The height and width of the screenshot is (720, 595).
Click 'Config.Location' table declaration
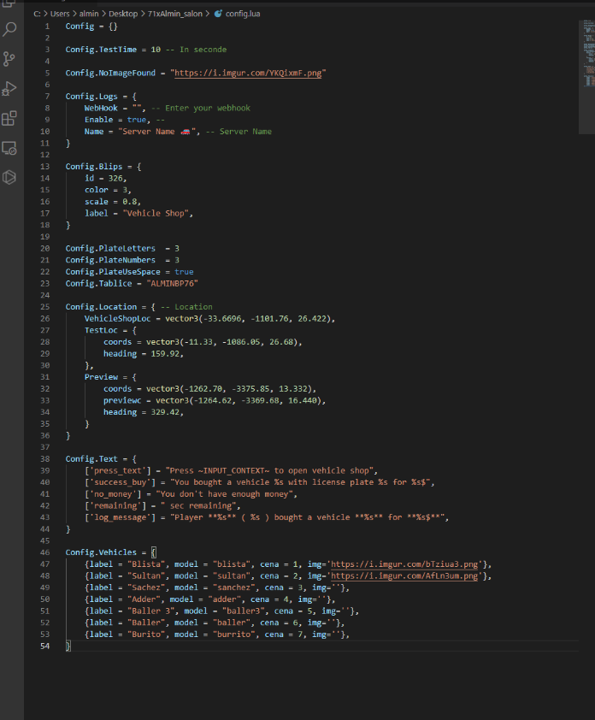[101, 307]
